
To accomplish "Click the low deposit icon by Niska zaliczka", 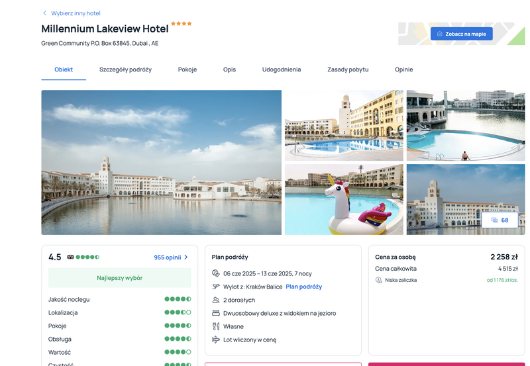I will pos(378,280).
